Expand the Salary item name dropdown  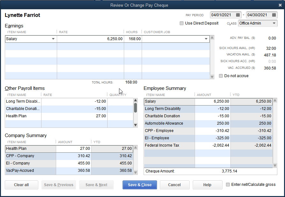pyautogui.click(x=53, y=39)
